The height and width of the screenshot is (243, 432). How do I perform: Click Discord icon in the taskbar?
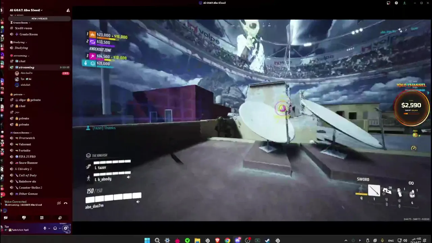(x=238, y=240)
